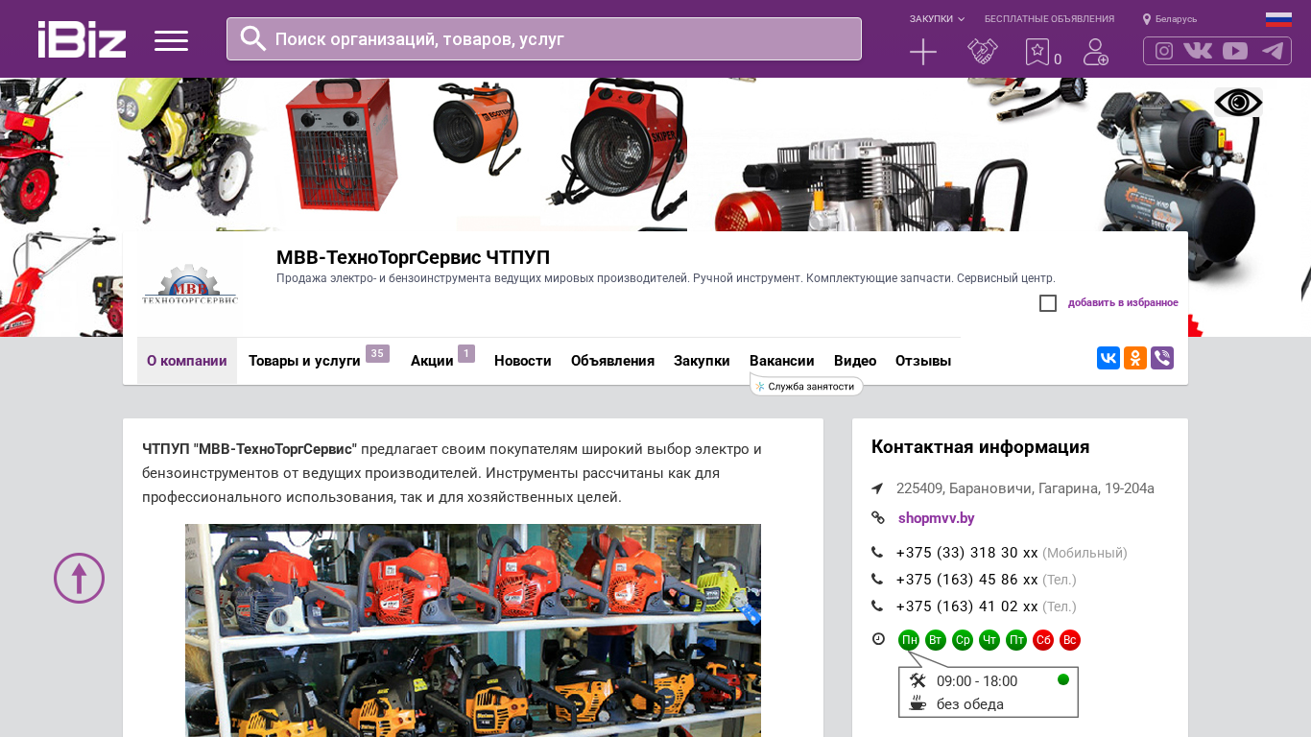Click the scroll-to-top arrow button
1311x737 pixels.
(x=79, y=578)
